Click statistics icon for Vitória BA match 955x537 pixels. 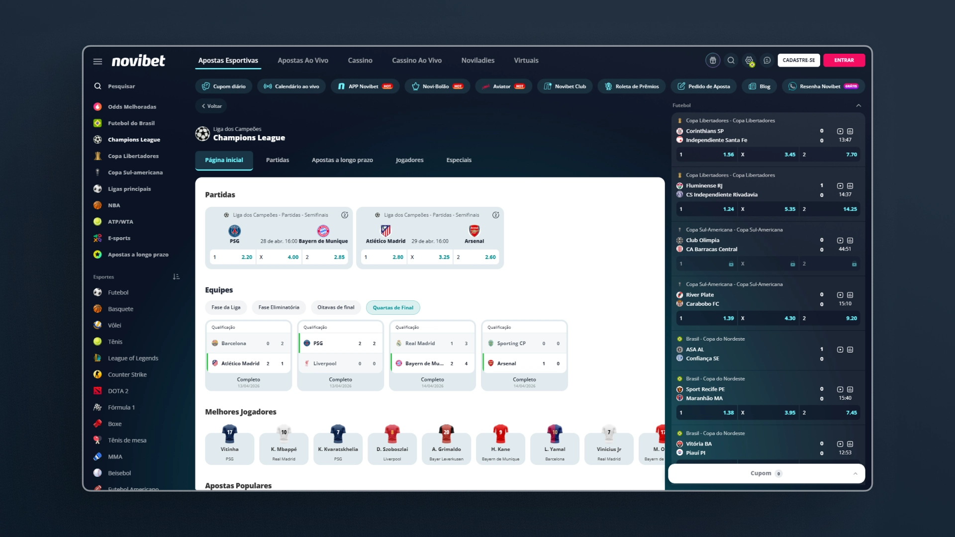(x=850, y=444)
